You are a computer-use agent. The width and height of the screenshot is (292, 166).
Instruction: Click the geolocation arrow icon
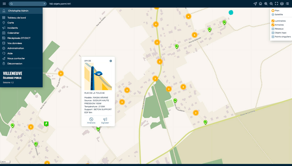click(x=255, y=4)
